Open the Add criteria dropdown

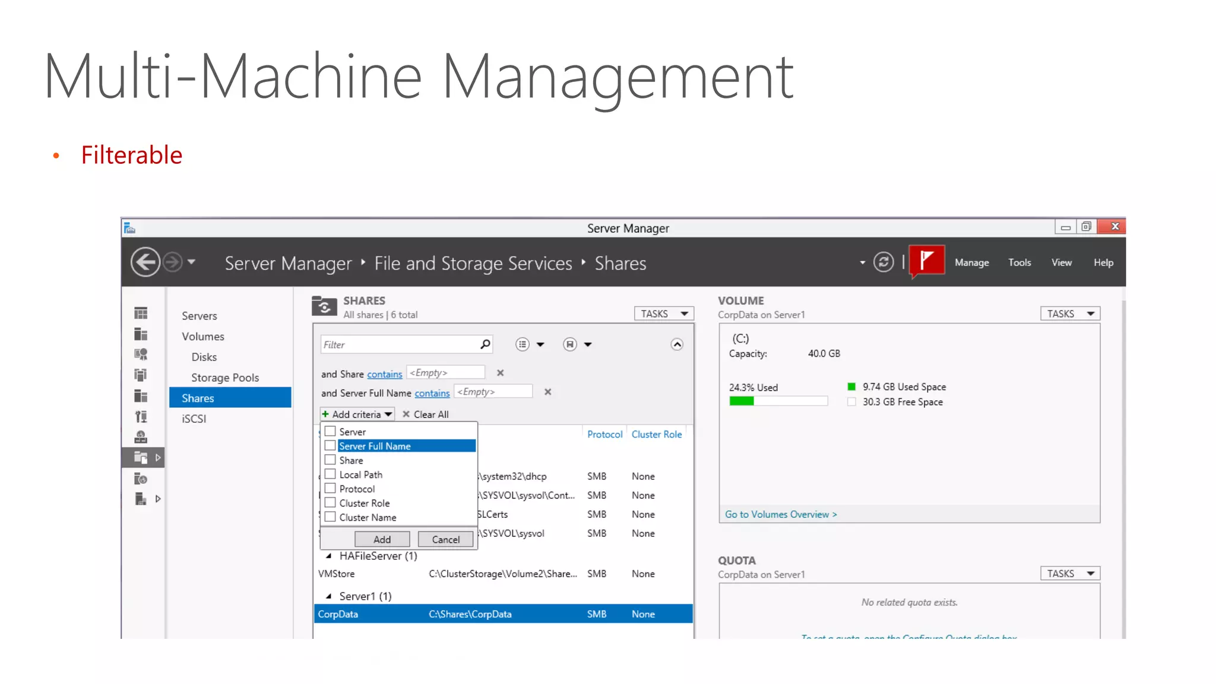pos(357,414)
